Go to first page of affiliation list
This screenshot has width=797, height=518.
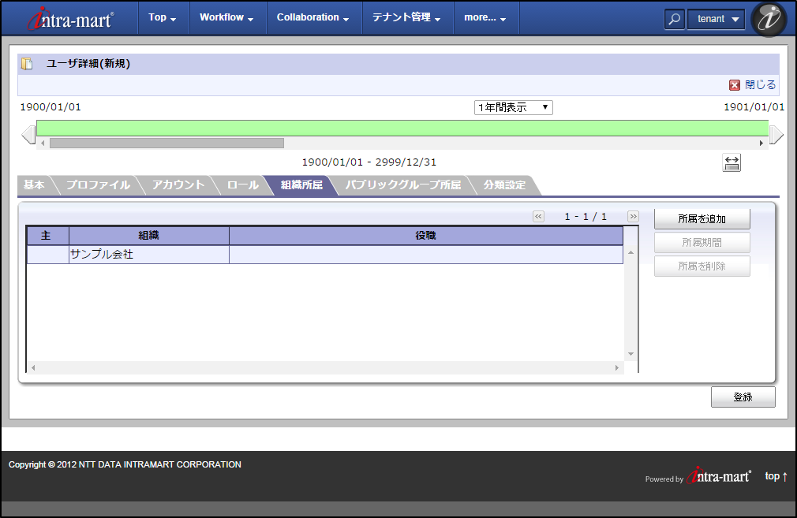point(538,217)
